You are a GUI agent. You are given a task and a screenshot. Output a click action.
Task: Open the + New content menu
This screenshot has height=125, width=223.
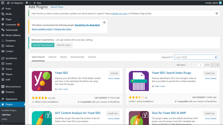pyautogui.click(x=37, y=2)
